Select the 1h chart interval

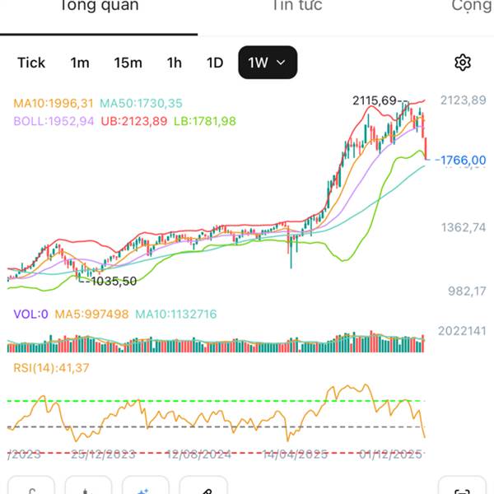(x=174, y=63)
